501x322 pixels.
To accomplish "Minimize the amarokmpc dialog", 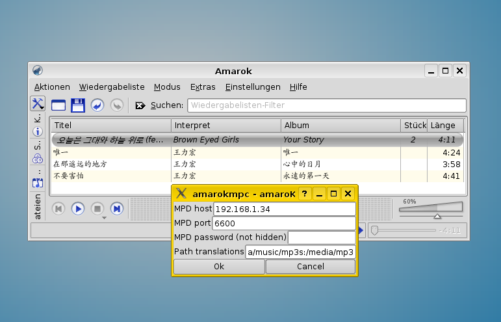I will pos(319,194).
